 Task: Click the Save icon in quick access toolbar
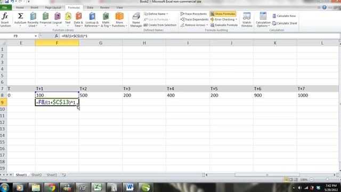pos(7,2)
